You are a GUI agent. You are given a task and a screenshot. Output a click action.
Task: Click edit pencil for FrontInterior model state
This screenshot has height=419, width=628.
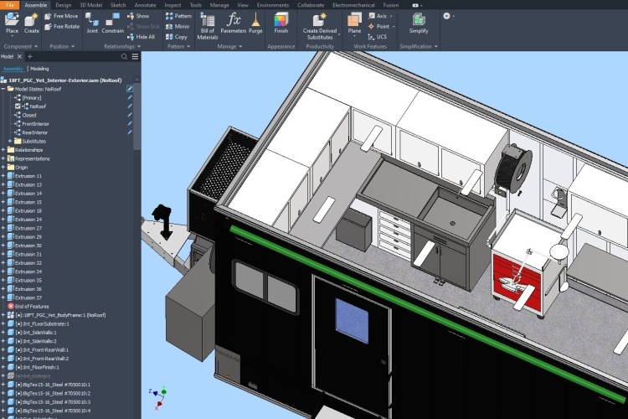(x=130, y=123)
